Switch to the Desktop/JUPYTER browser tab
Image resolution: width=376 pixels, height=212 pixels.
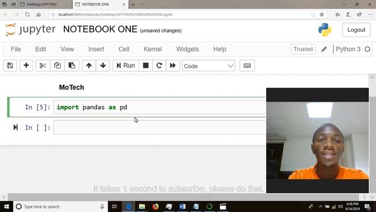click(x=45, y=4)
